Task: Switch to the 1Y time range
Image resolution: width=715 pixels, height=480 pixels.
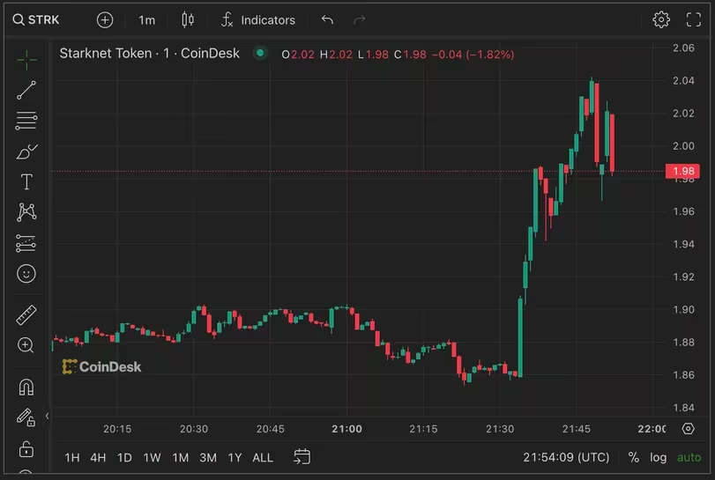Action: tap(235, 457)
